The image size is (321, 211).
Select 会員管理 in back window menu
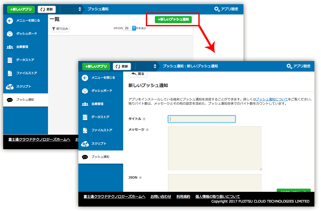pos(22,47)
